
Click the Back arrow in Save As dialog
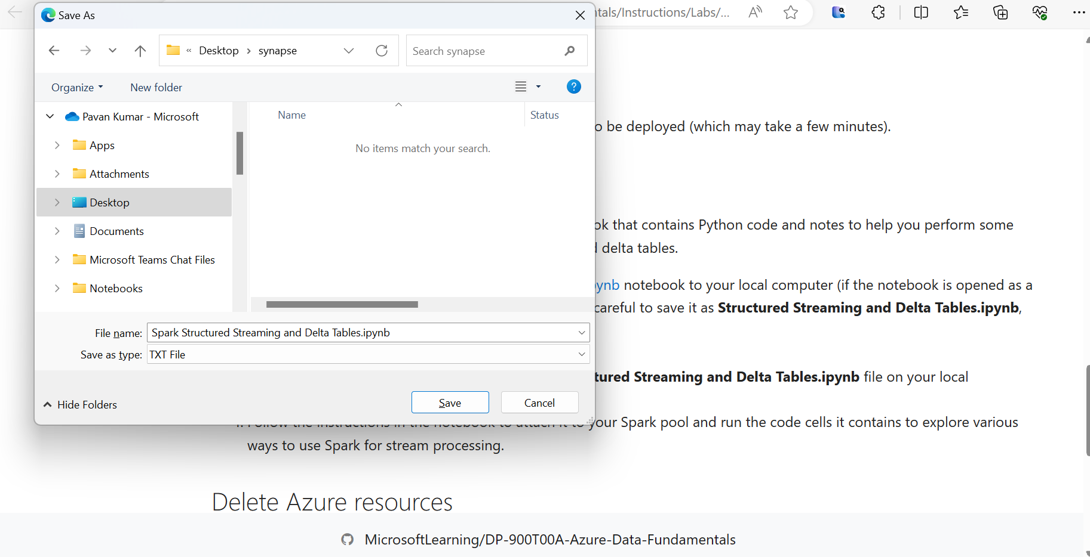pyautogui.click(x=54, y=51)
